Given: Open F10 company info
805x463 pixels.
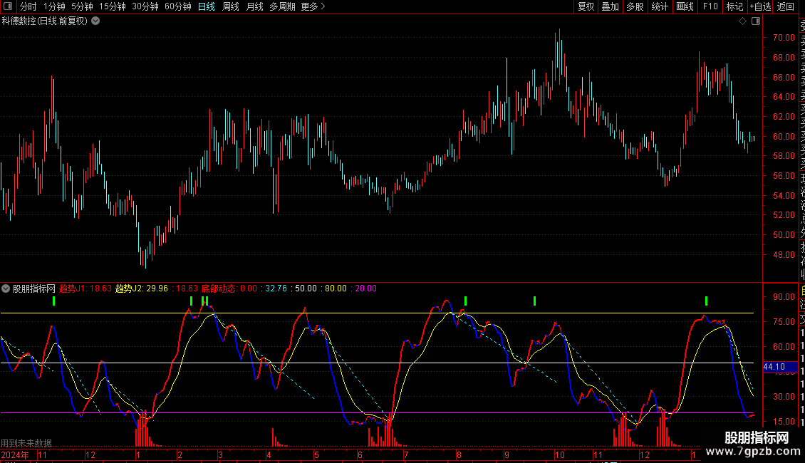Looking at the screenshot, I should (710, 6).
